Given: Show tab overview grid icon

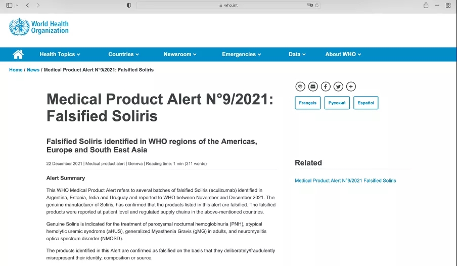Looking at the screenshot, I should (x=448, y=5).
